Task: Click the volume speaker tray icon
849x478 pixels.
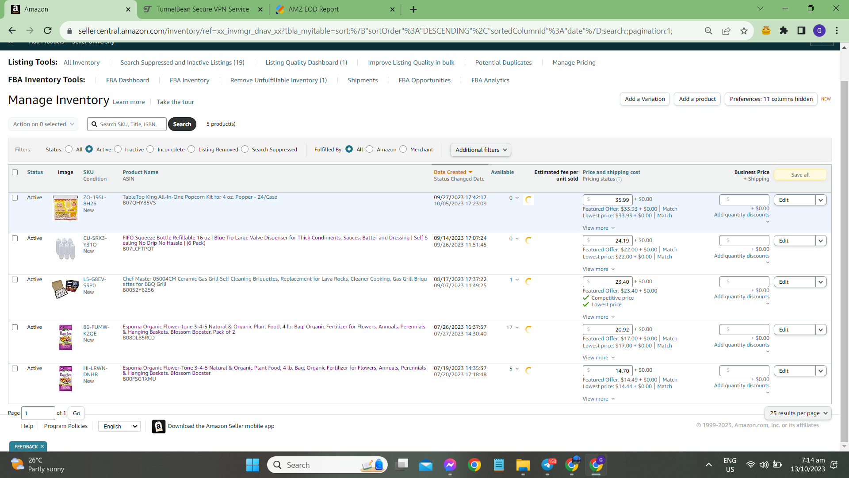Action: coord(764,465)
